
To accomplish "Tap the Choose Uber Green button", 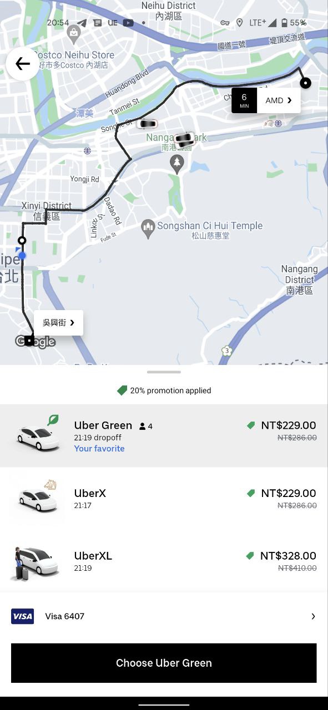I will point(164,663).
